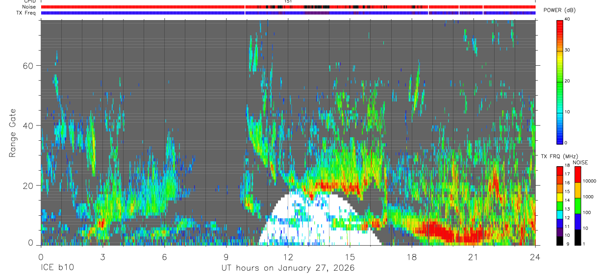Pick the blue 10–100 swatch in the NOISE bar
Viewport: 602px width, 278px height.
(577, 221)
